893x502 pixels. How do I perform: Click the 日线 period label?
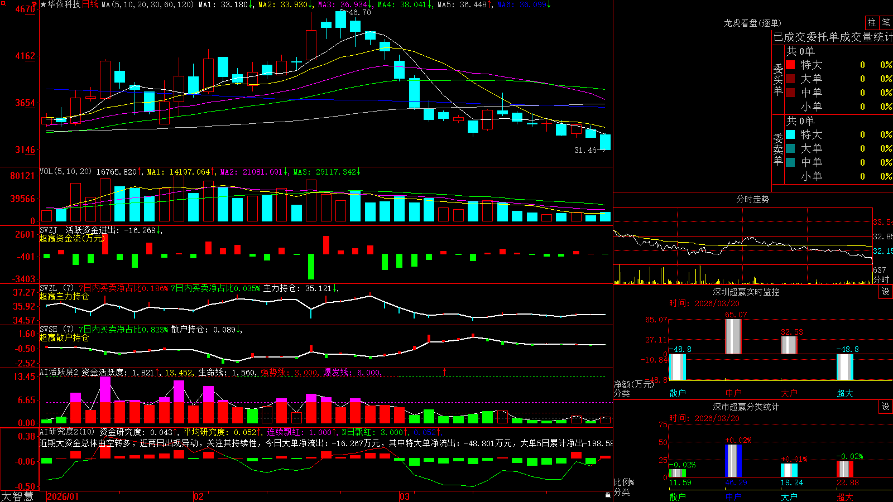[90, 4]
